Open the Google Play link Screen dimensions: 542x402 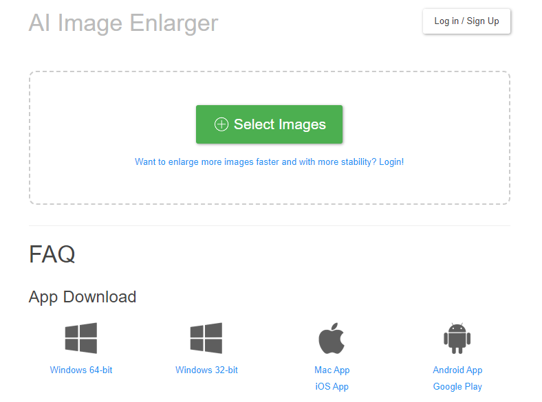(x=457, y=386)
